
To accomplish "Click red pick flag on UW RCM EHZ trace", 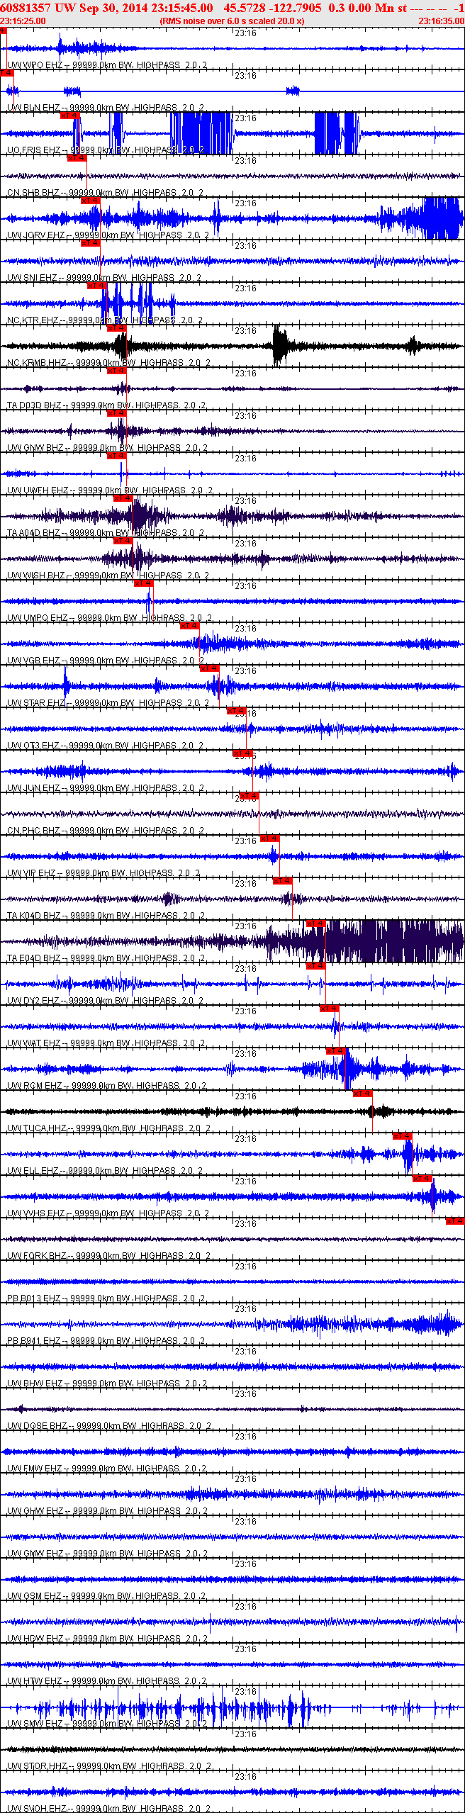I will 336,1051.
